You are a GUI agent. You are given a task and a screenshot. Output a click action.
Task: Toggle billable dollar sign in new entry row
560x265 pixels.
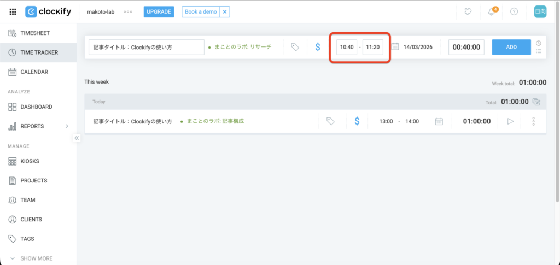coord(318,47)
